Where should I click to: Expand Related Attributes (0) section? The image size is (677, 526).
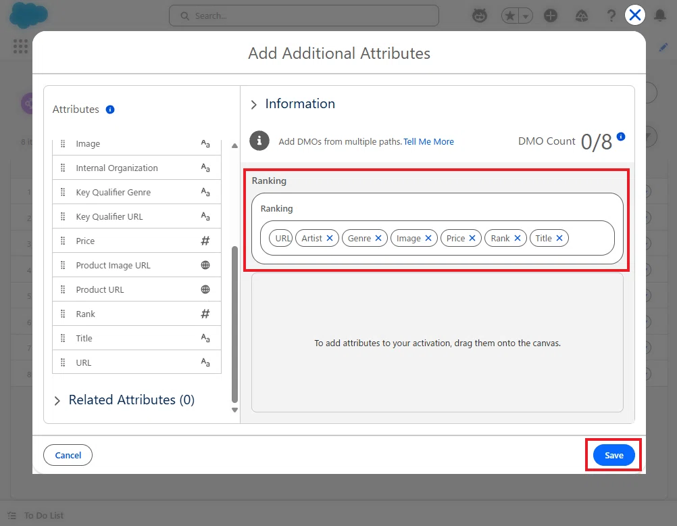(x=57, y=401)
